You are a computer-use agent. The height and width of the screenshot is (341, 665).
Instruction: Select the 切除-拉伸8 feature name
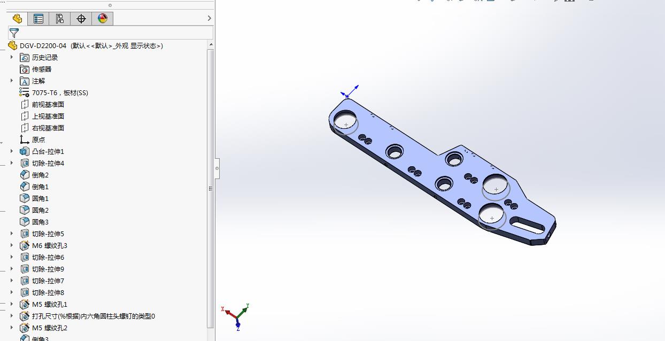coord(48,292)
